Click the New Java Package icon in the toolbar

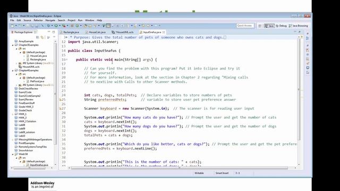(72, 25)
